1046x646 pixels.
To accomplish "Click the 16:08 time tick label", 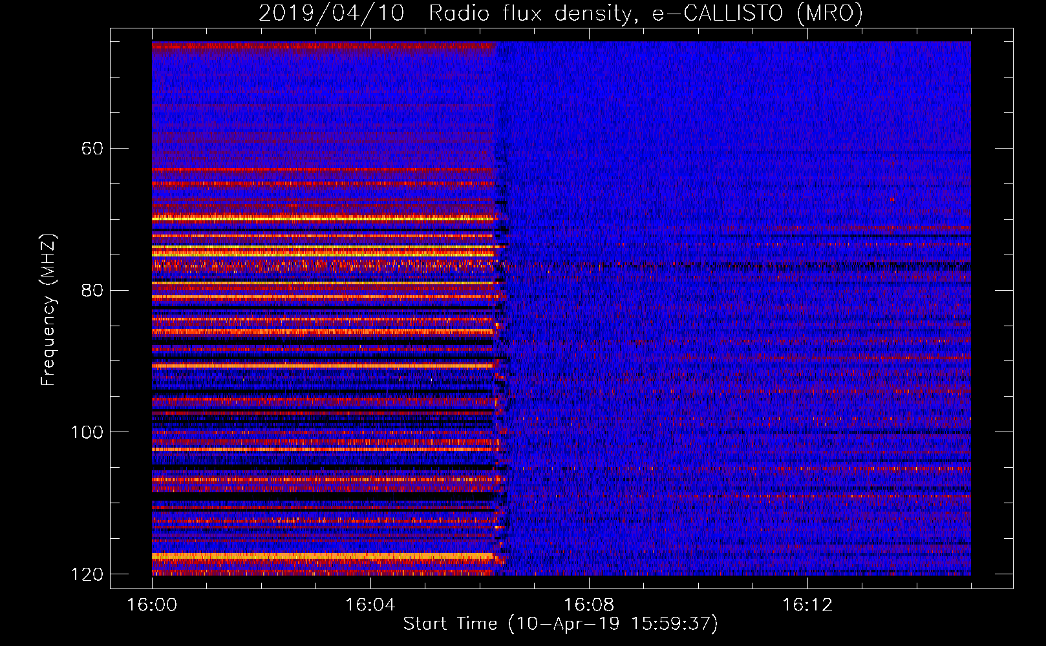I will coord(588,605).
